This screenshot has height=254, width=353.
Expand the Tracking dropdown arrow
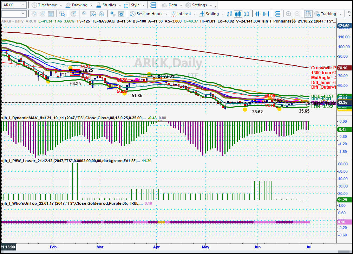tap(340, 14)
